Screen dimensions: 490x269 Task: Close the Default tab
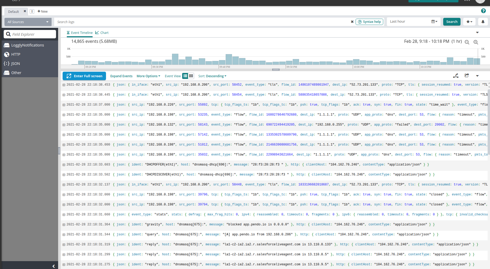pyautogui.click(x=25, y=11)
